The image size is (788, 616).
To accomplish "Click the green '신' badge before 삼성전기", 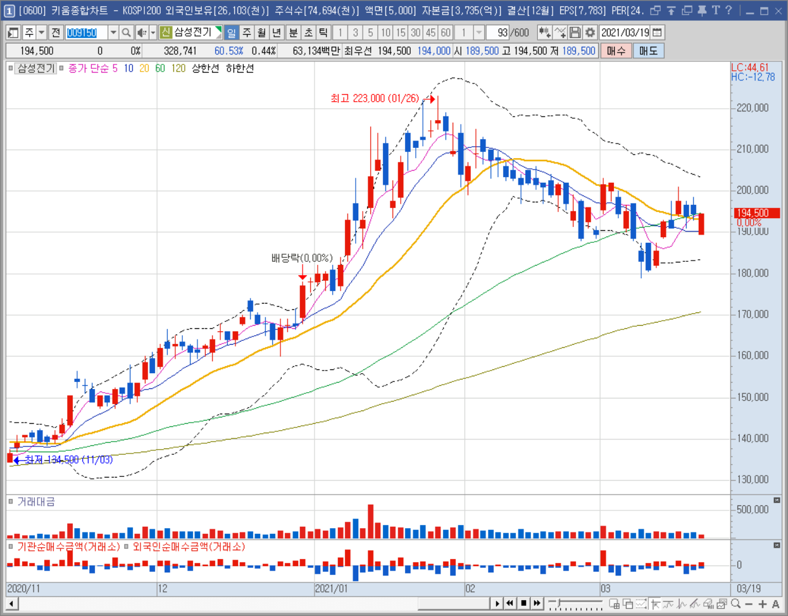I will 166,32.
